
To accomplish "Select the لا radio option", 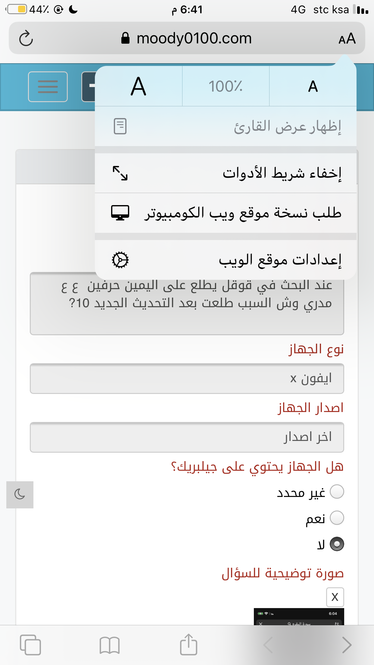I will (x=337, y=544).
